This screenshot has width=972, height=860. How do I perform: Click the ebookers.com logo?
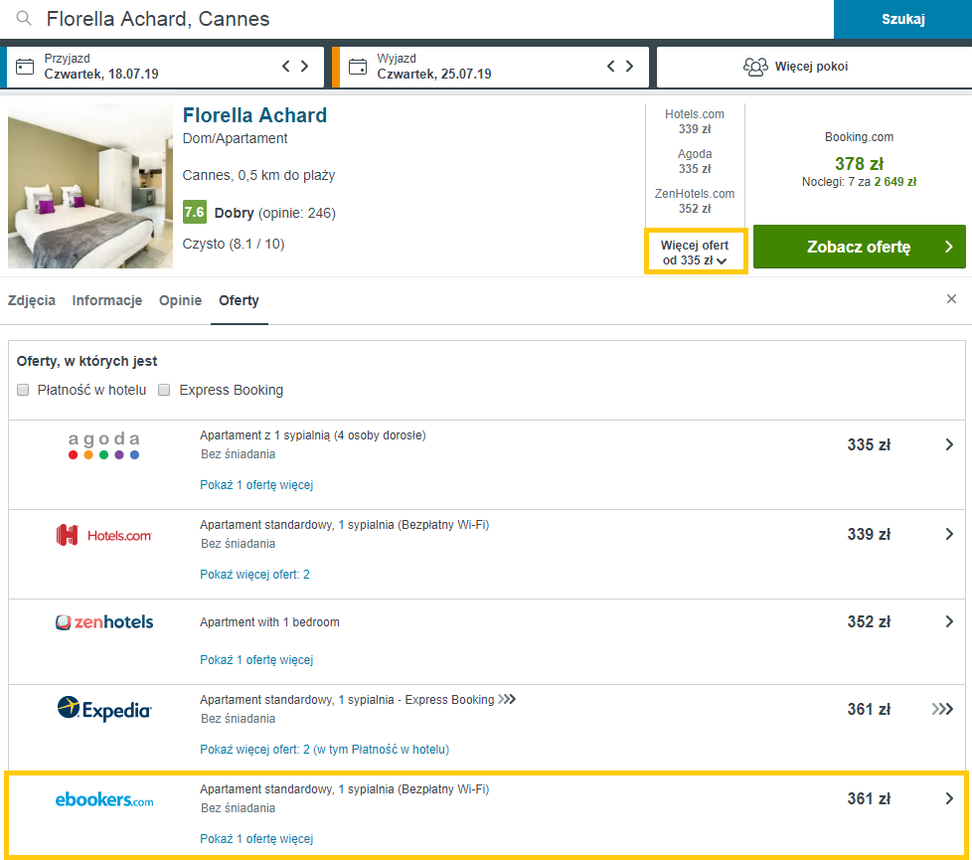click(104, 800)
